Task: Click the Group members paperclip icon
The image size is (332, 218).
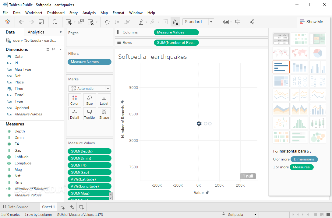Action: [152, 22]
